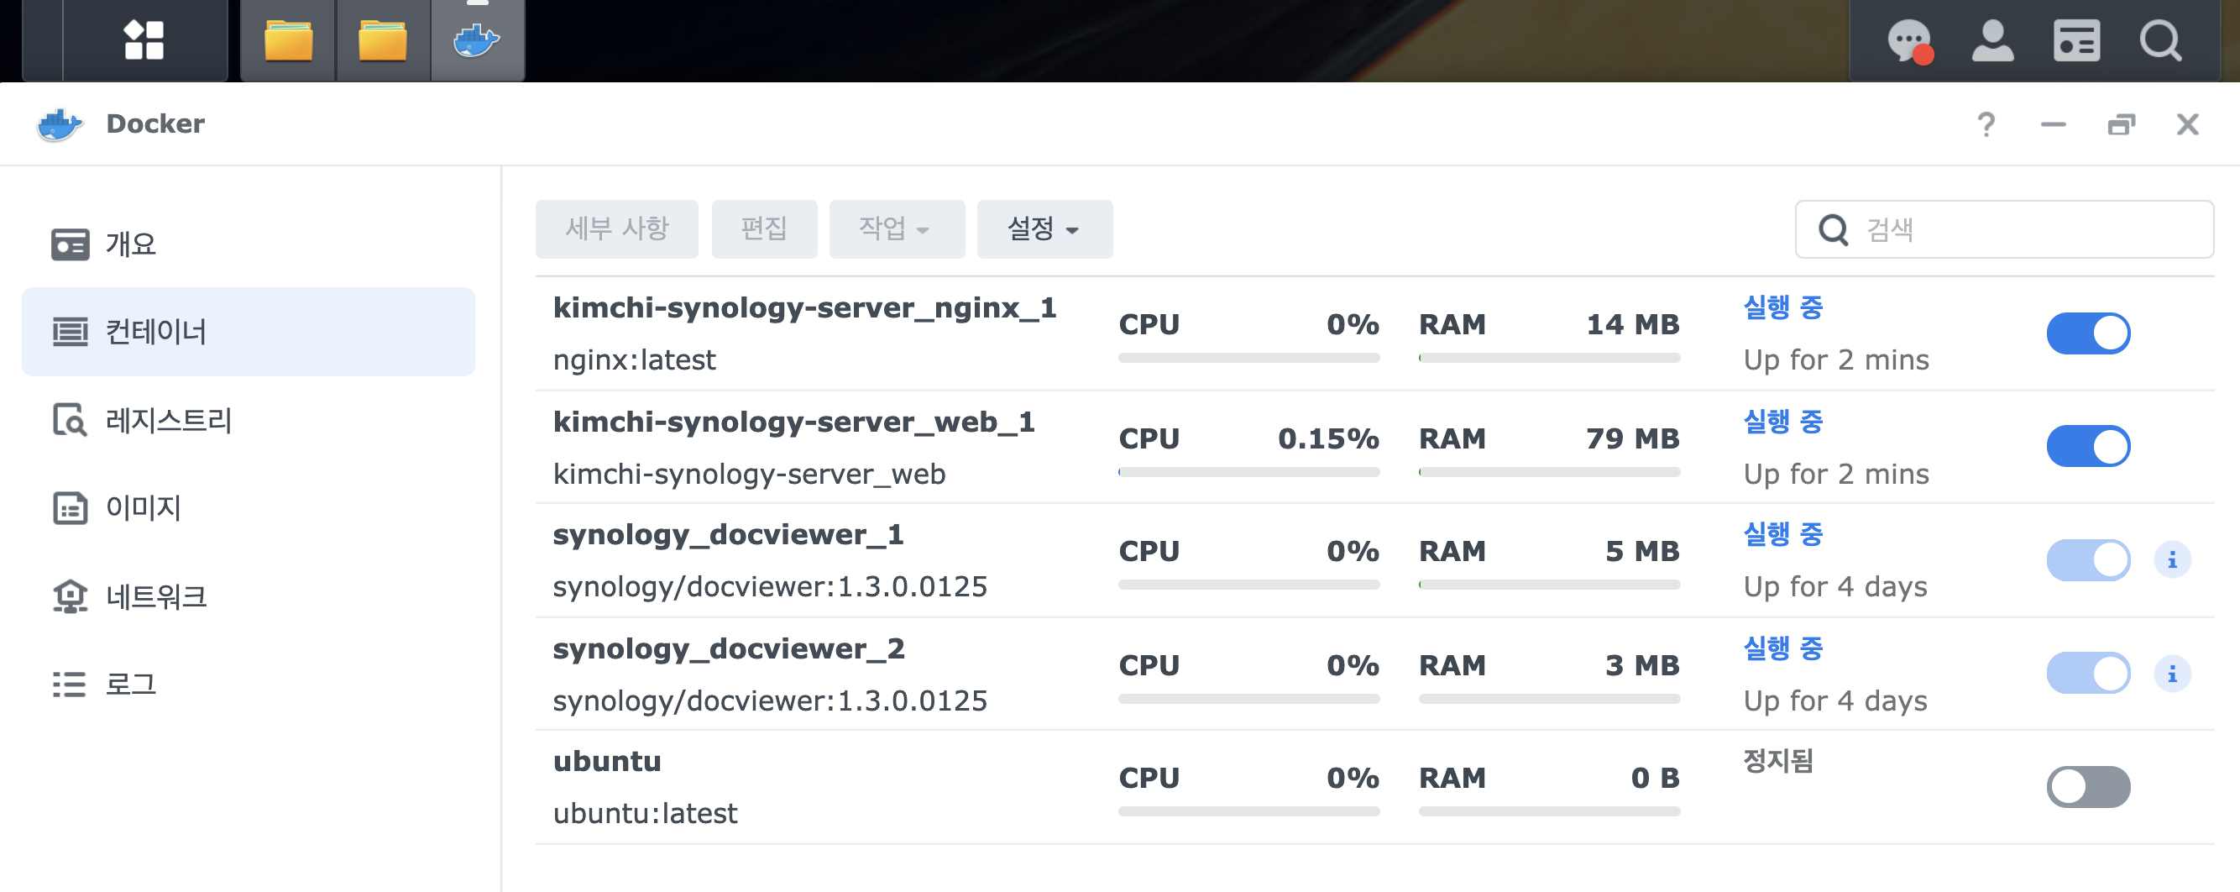Expand the 설정 settings dropdown
The image size is (2240, 892).
(1044, 228)
